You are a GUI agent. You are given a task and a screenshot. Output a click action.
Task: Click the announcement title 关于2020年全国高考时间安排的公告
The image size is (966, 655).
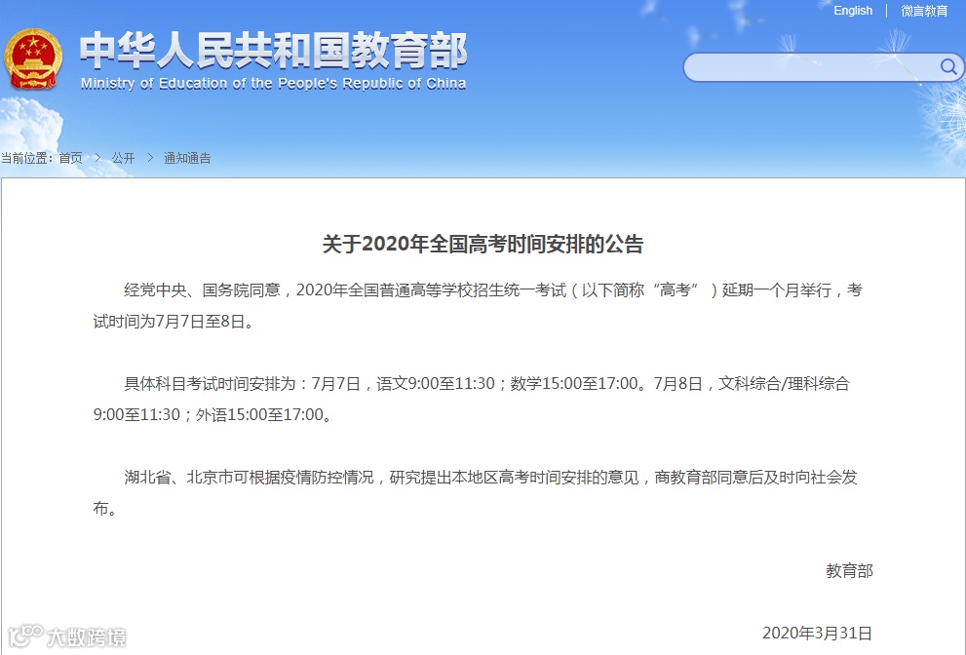coord(483,244)
